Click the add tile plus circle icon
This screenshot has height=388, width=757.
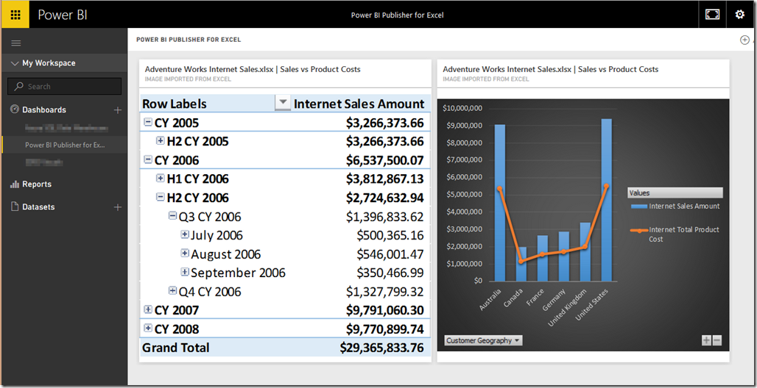744,40
